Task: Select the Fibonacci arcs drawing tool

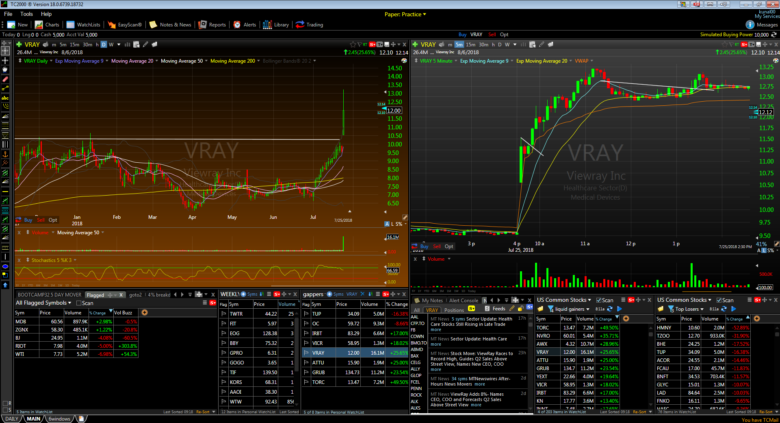Action: (5, 107)
